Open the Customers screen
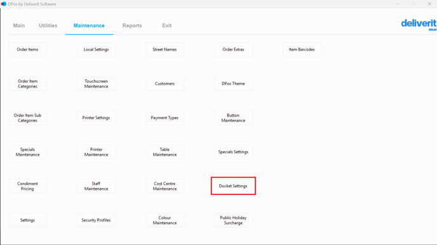 165,84
